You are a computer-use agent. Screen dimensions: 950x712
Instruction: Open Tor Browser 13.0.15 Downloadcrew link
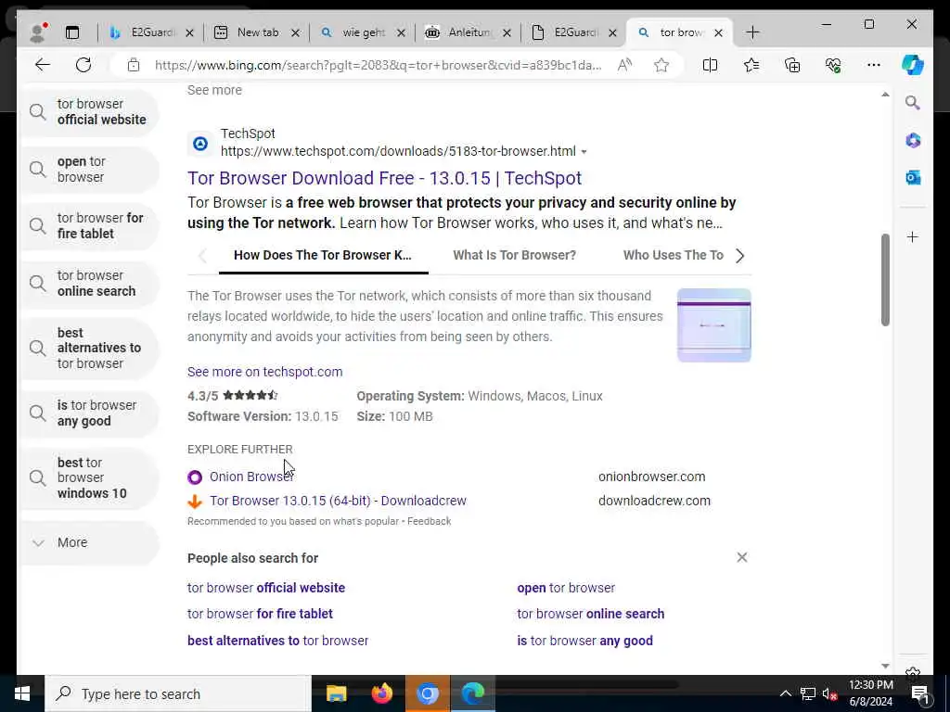pos(338,501)
